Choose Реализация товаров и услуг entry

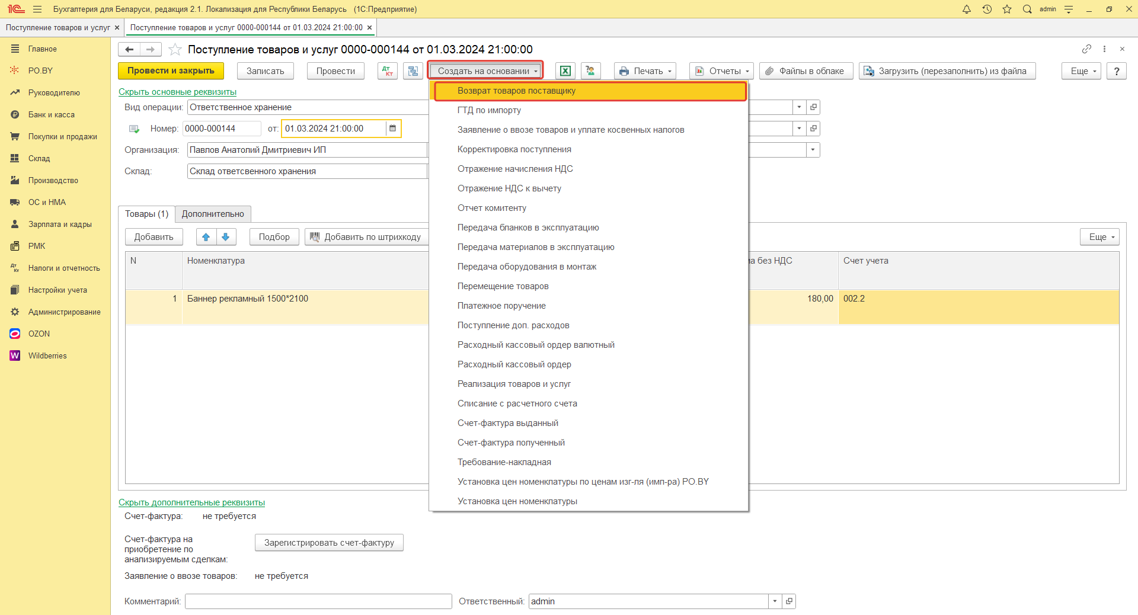pos(589,385)
